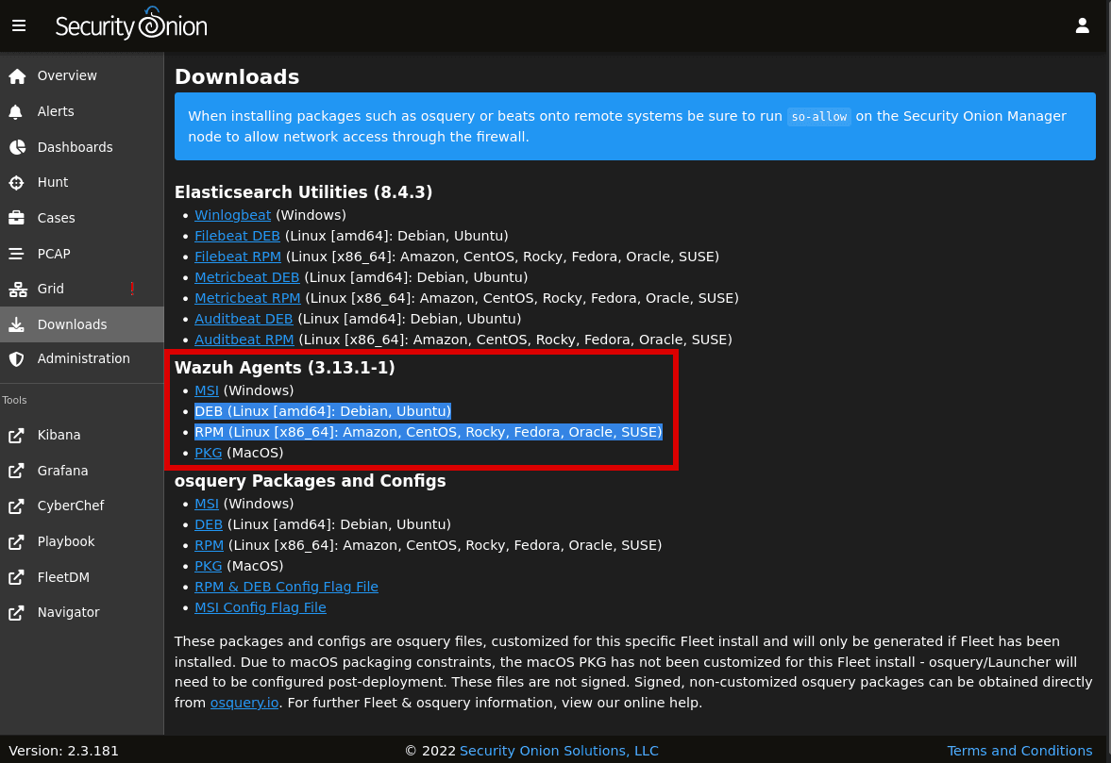Click the Administration shield icon
The image size is (1111, 763).
pos(16,358)
